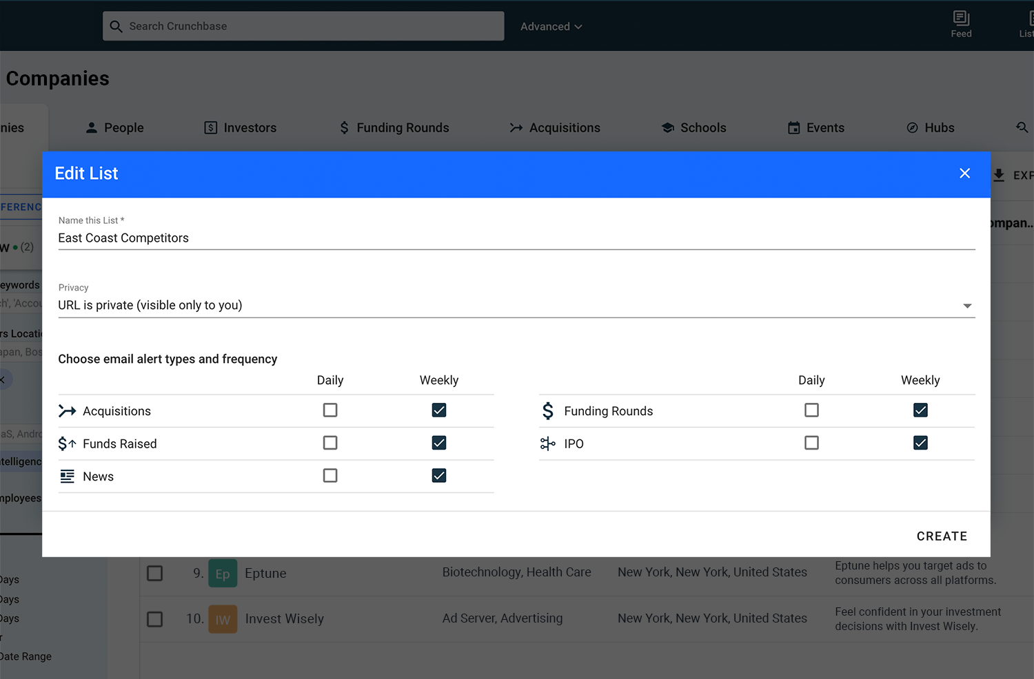The width and height of the screenshot is (1034, 679).
Task: Uncheck weekly Acquisitions alerts
Action: coord(439,410)
